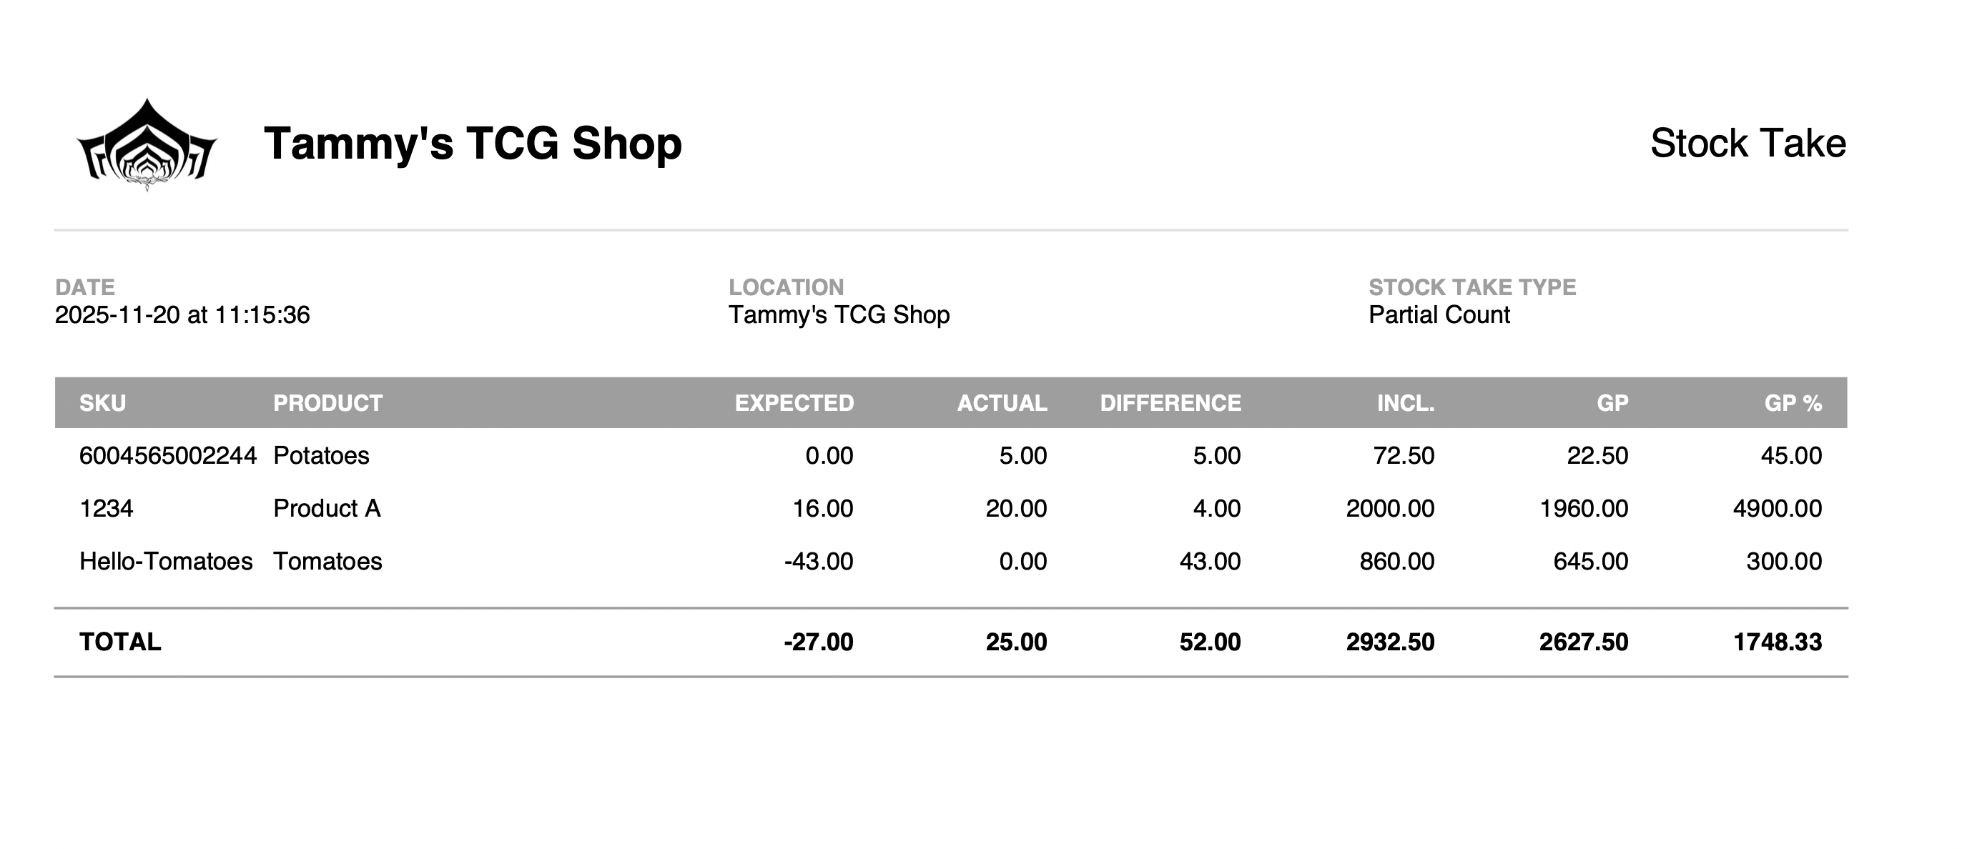
Task: Click the DIFFERENCE column header
Action: tap(1170, 403)
